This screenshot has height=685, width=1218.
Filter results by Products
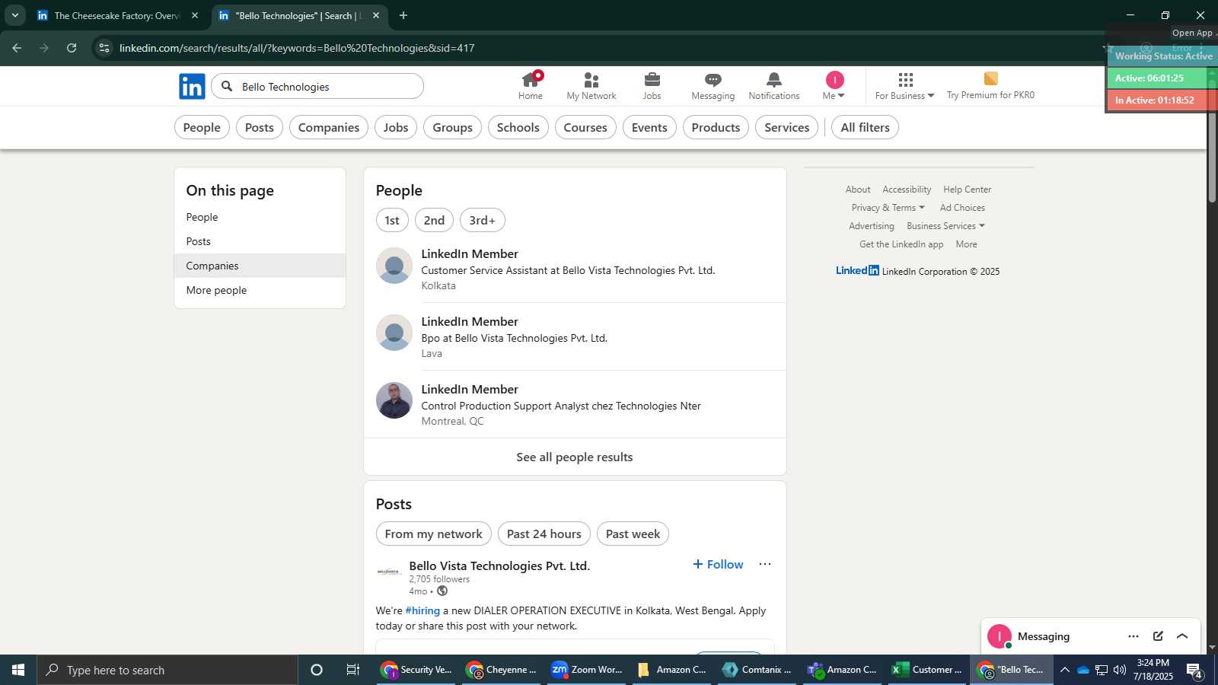[x=716, y=128]
